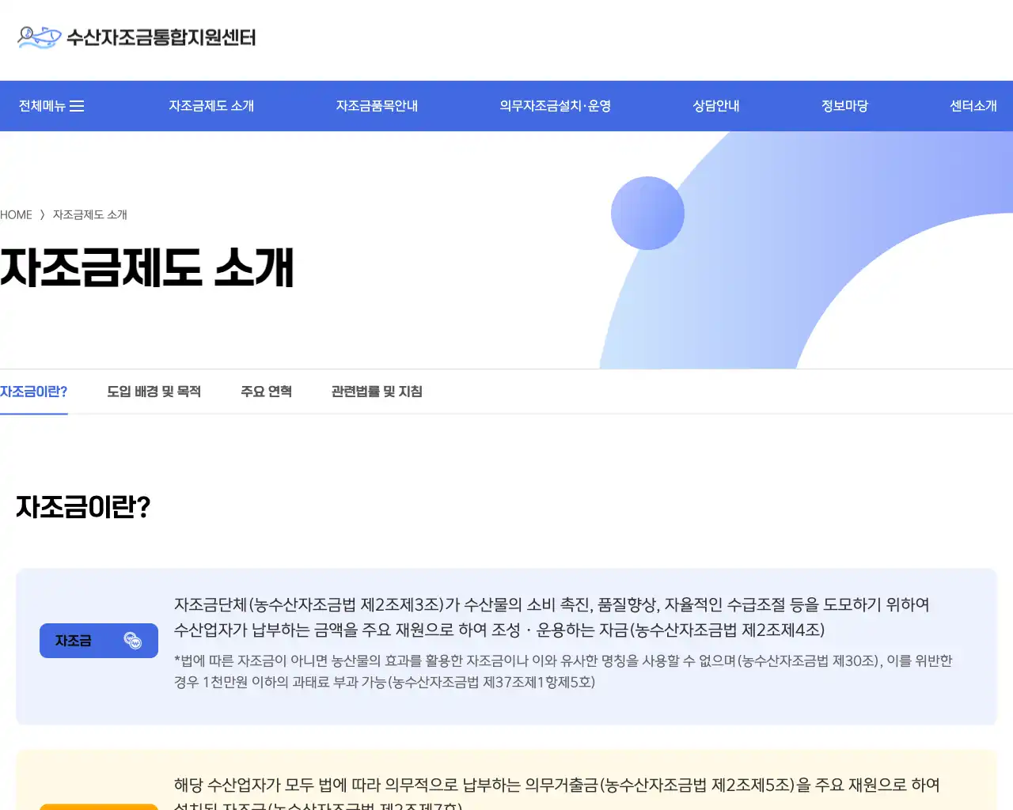Open the 정보마당 menu
Screen dimensions: 1013x810
pyautogui.click(x=844, y=105)
